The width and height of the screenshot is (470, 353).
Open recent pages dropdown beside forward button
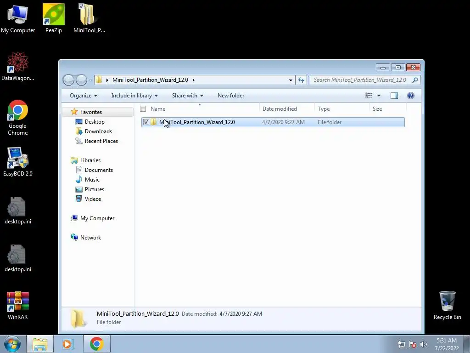click(x=90, y=80)
